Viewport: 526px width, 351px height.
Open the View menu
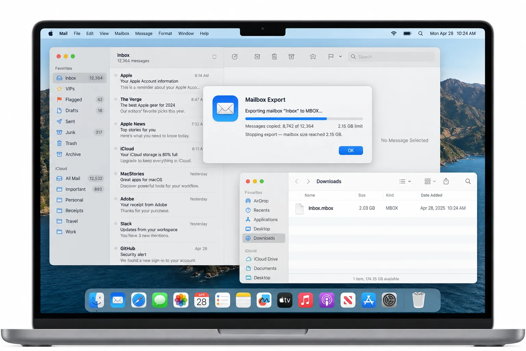(104, 34)
